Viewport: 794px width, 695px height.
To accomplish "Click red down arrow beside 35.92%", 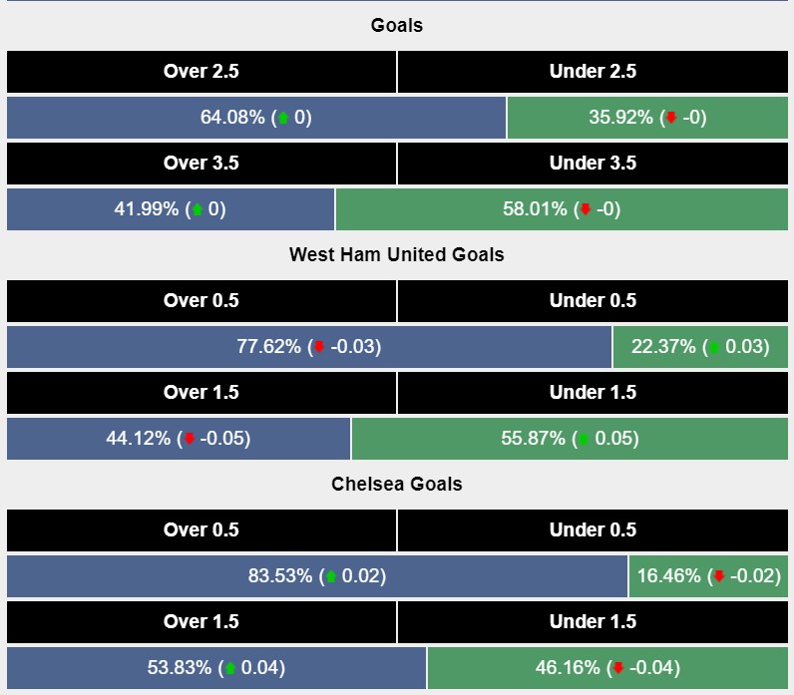I will point(671,118).
